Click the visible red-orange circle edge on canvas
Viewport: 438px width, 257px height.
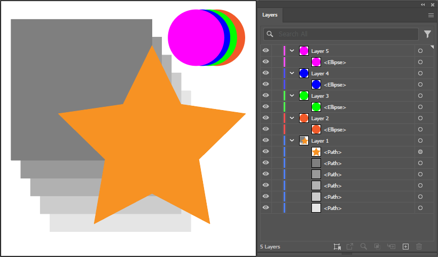point(242,38)
